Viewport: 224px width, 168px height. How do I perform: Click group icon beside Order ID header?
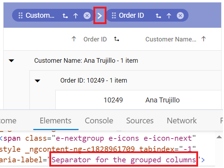116,39
